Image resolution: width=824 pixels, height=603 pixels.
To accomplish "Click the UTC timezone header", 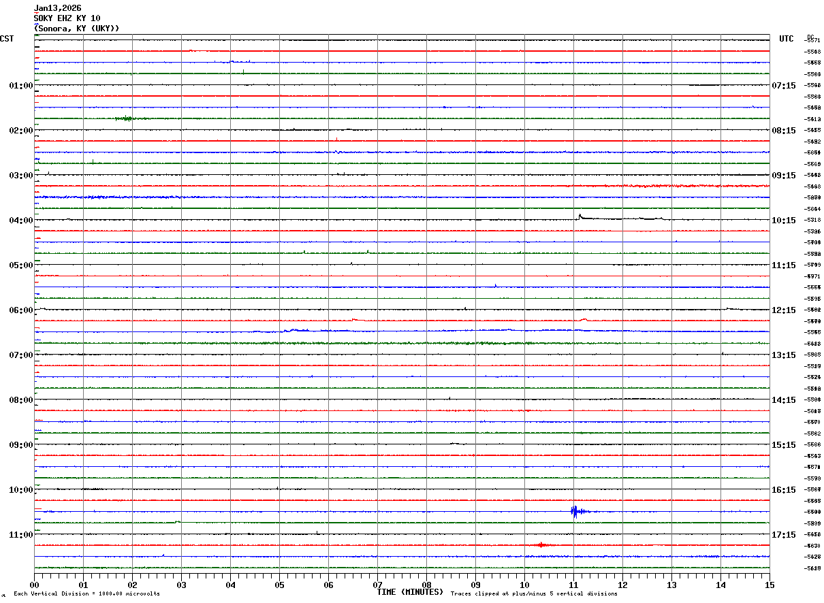I will pos(787,39).
